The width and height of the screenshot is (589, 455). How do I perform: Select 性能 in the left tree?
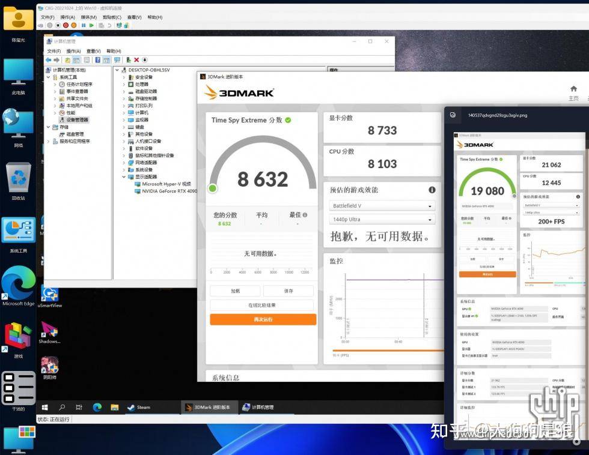coord(67,112)
